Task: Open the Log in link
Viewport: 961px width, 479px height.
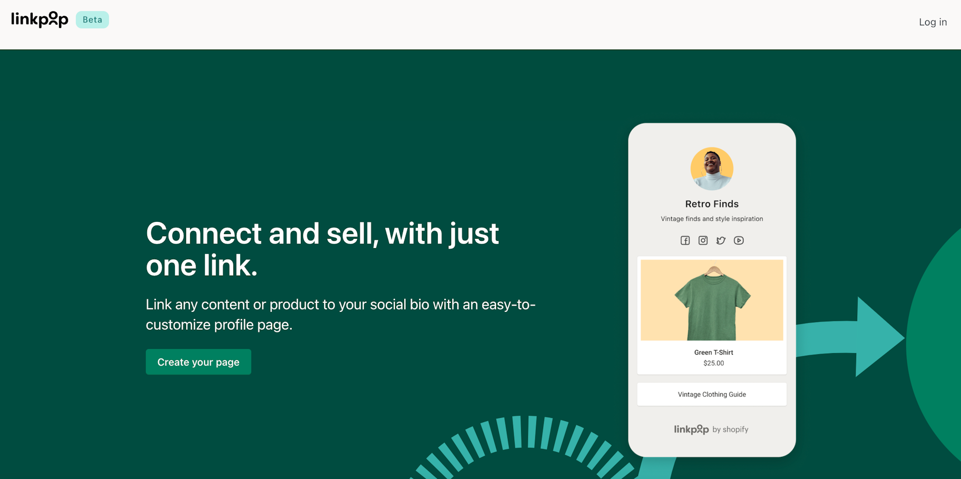Action: click(933, 22)
